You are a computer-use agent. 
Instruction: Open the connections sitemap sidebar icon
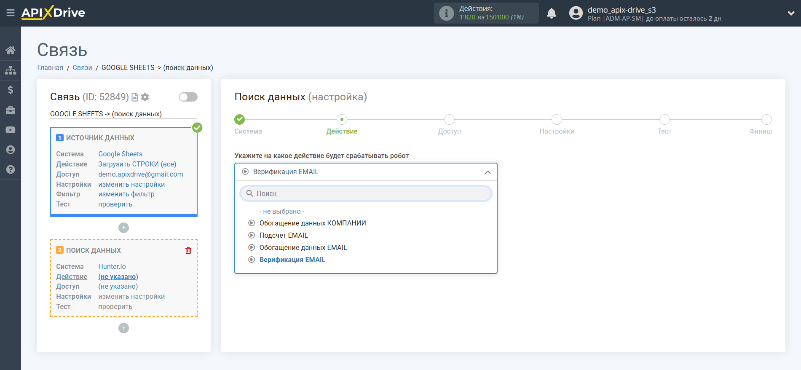11,70
